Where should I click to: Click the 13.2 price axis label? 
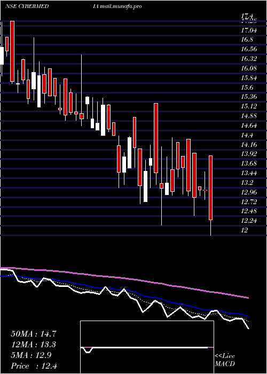247,183
